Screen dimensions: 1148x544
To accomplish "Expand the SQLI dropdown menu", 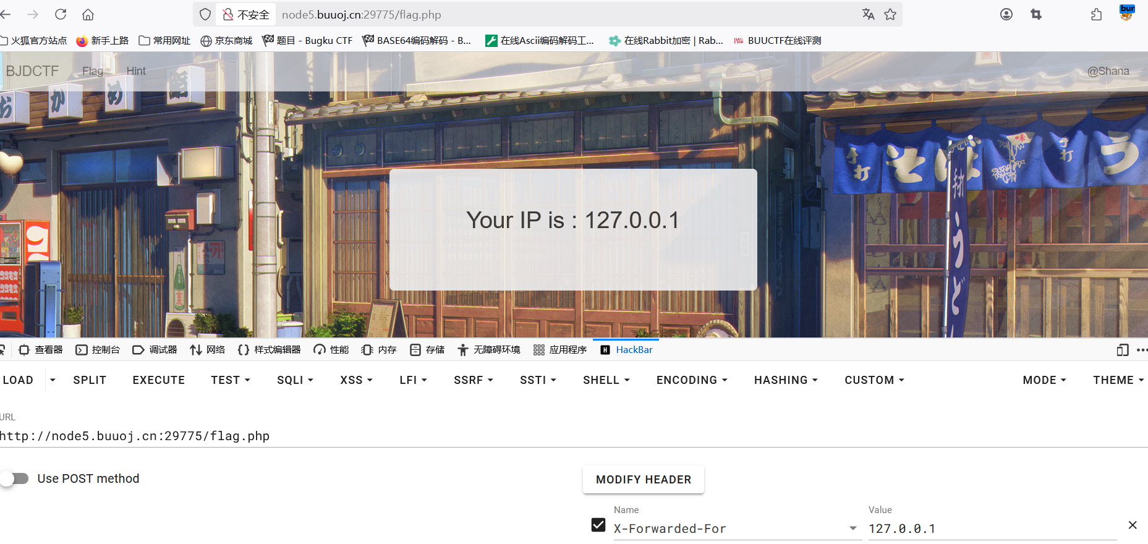I will (x=295, y=380).
